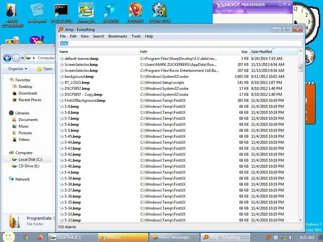This screenshot has height=242, width=323.
Task: Launch Chrome from the taskbar
Action: (x=25, y=237)
